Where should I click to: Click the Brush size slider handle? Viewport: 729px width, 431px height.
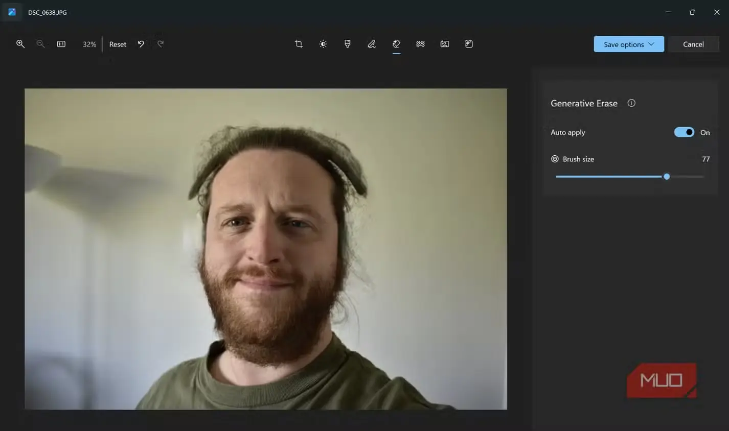pos(667,176)
